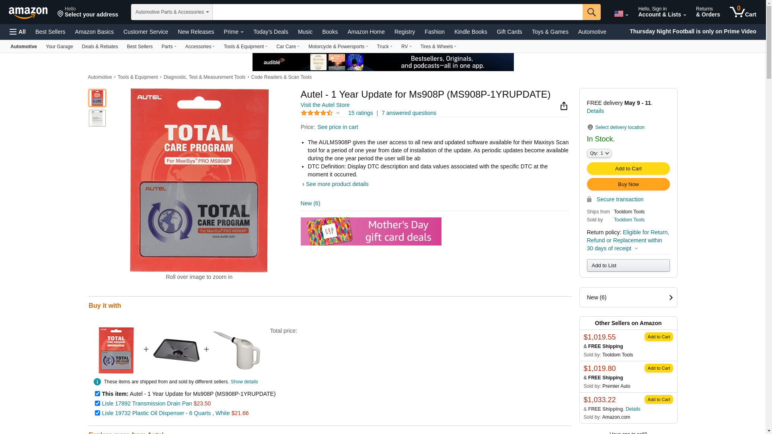Image resolution: width=772 pixels, height=434 pixels.
Task: Click the Amazon logo
Action: [28, 13]
